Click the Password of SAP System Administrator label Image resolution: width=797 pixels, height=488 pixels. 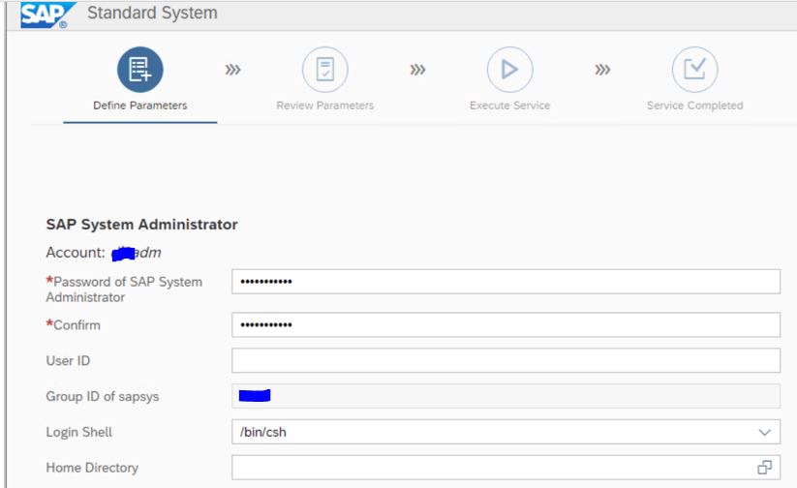point(124,290)
